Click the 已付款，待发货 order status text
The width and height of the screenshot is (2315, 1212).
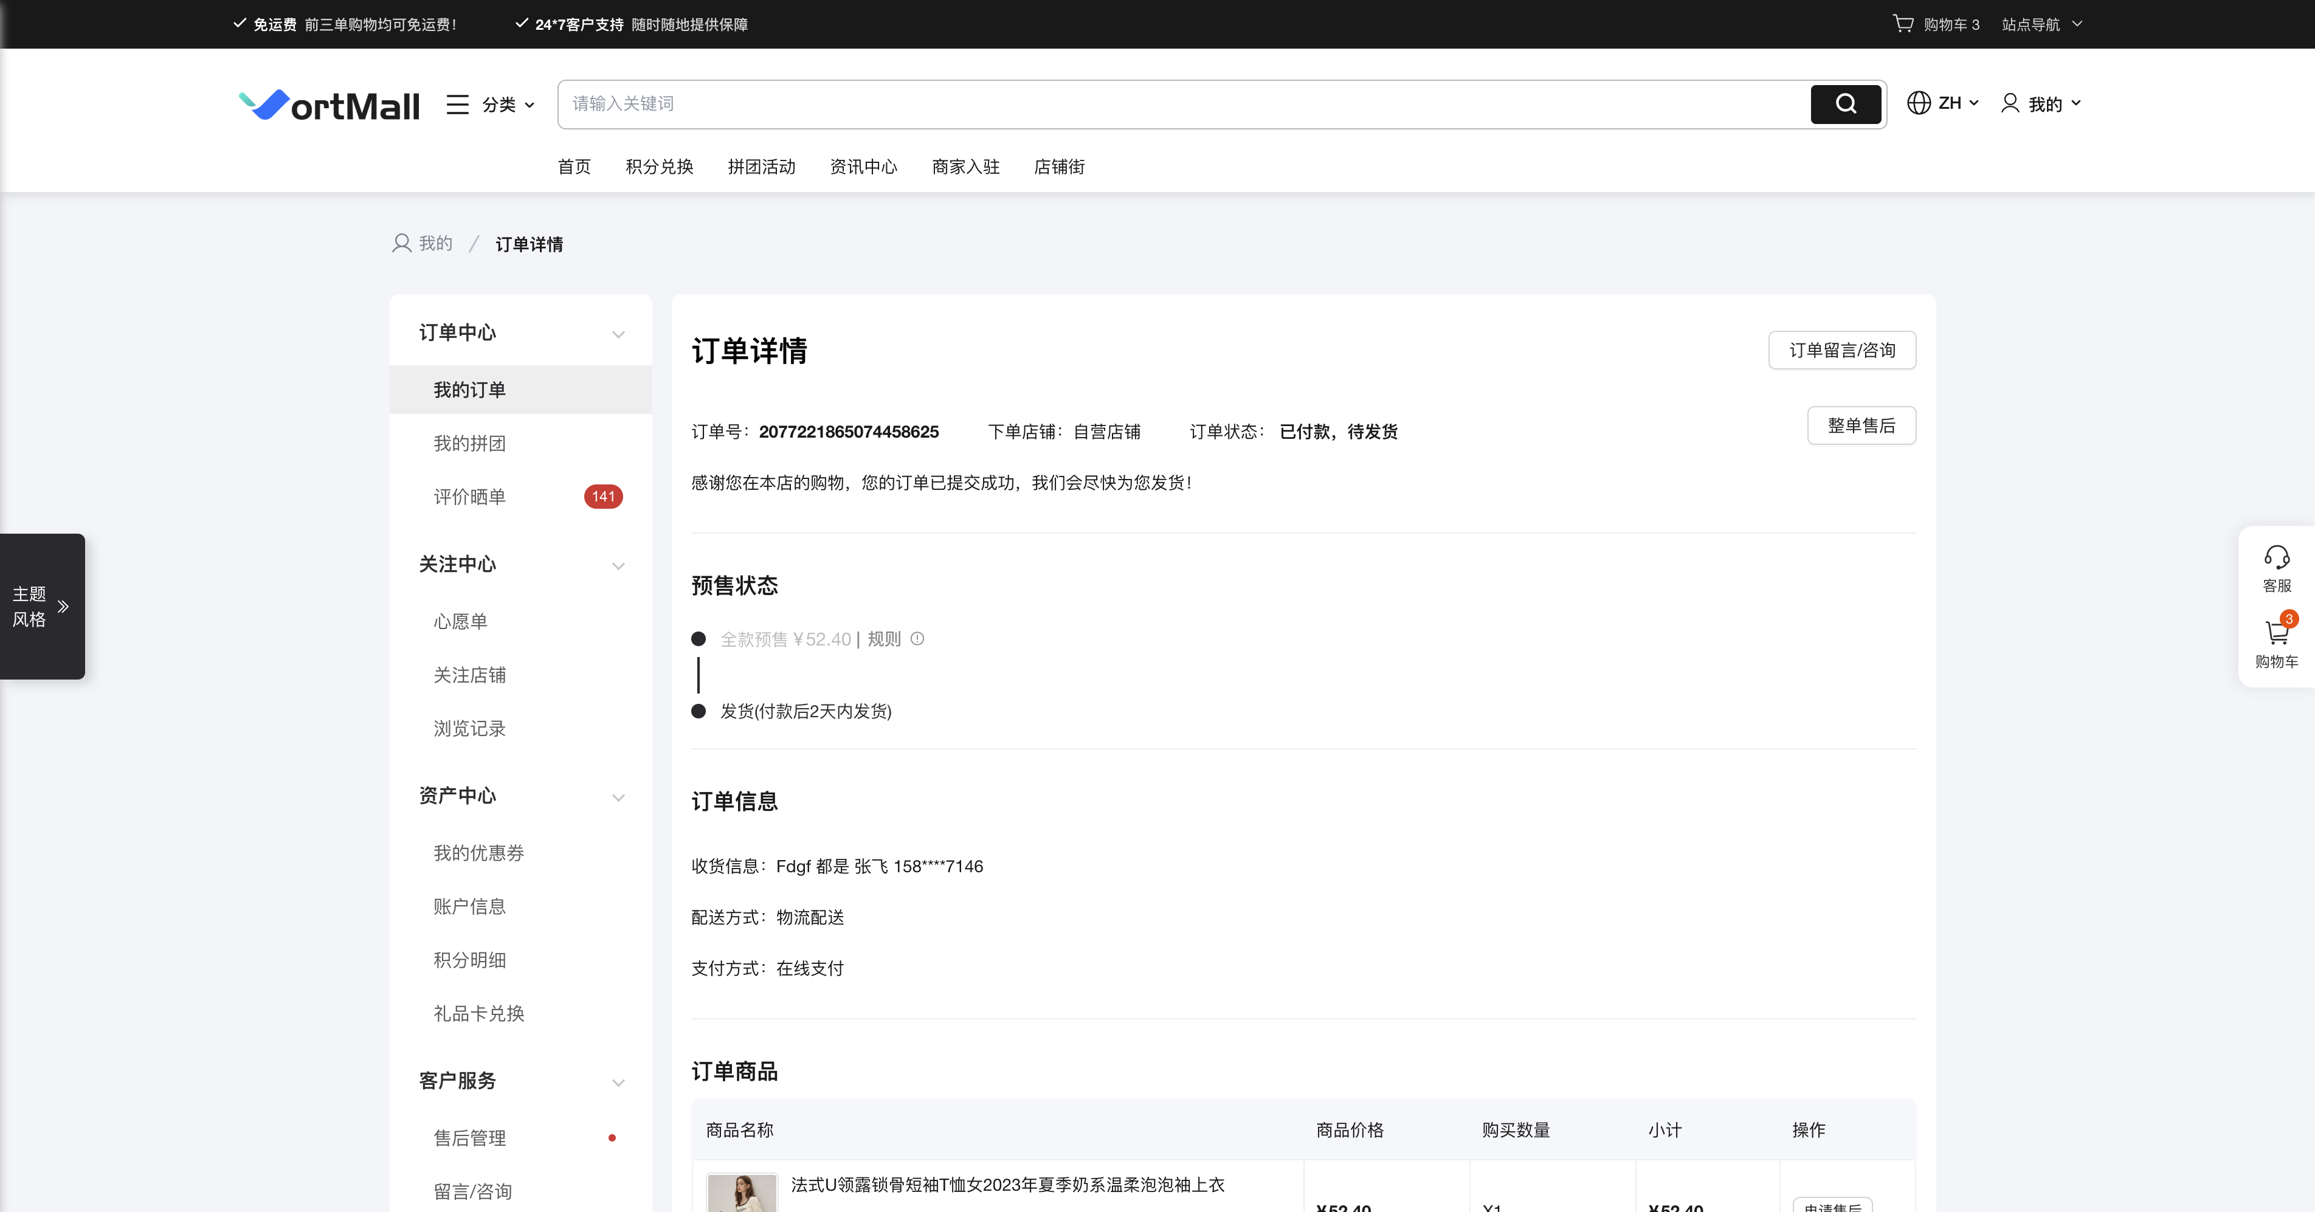(x=1338, y=432)
